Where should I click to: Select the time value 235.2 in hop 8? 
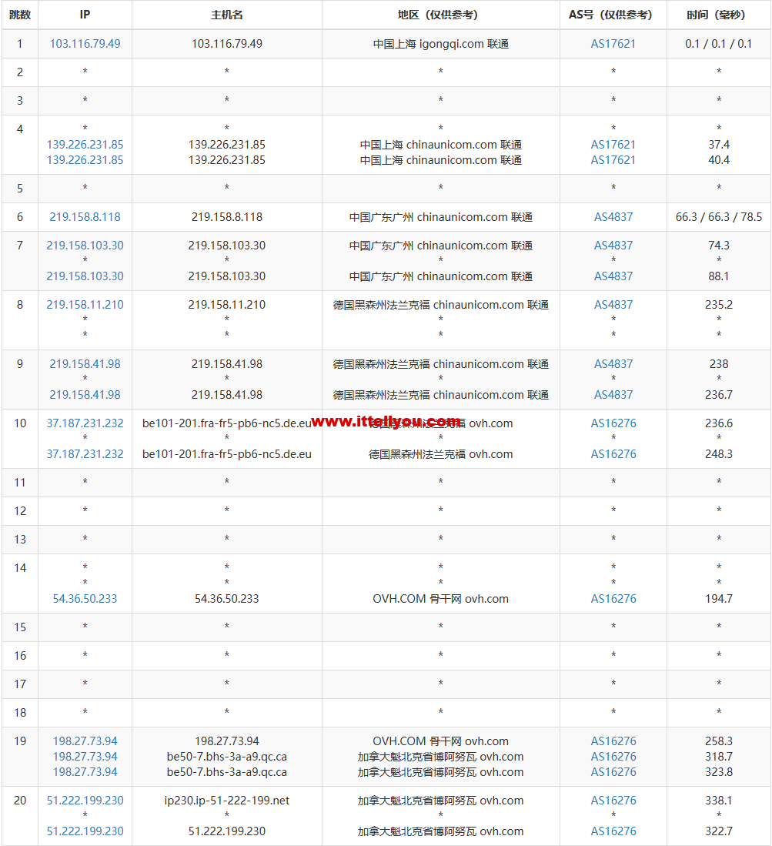(x=719, y=304)
